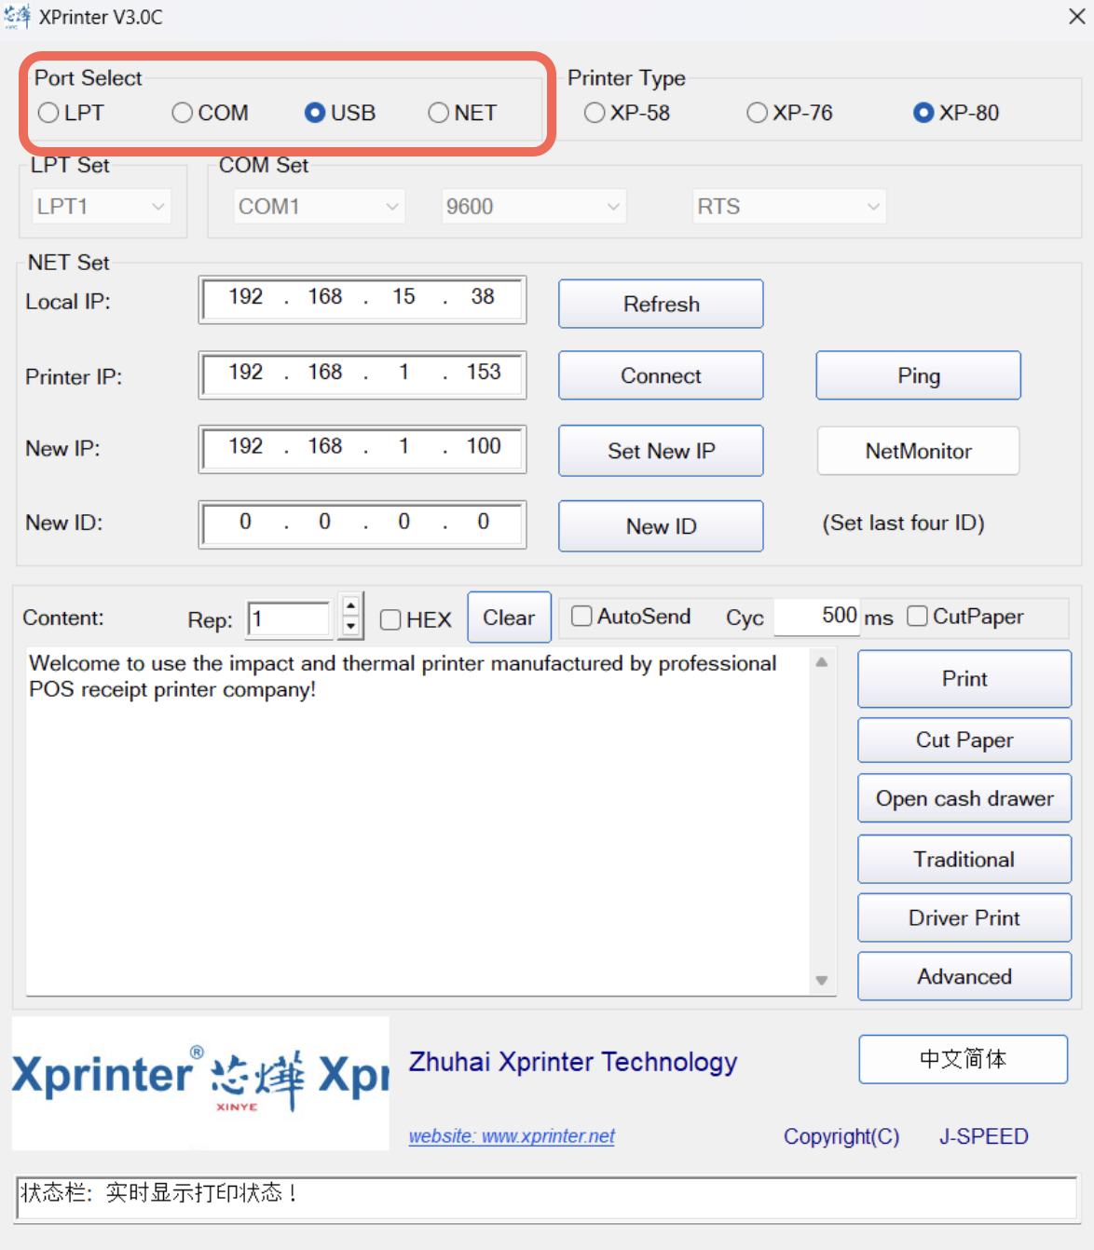Viewport: 1094px width, 1250px height.
Task: Select the XP-58 printer type
Action: (x=595, y=113)
